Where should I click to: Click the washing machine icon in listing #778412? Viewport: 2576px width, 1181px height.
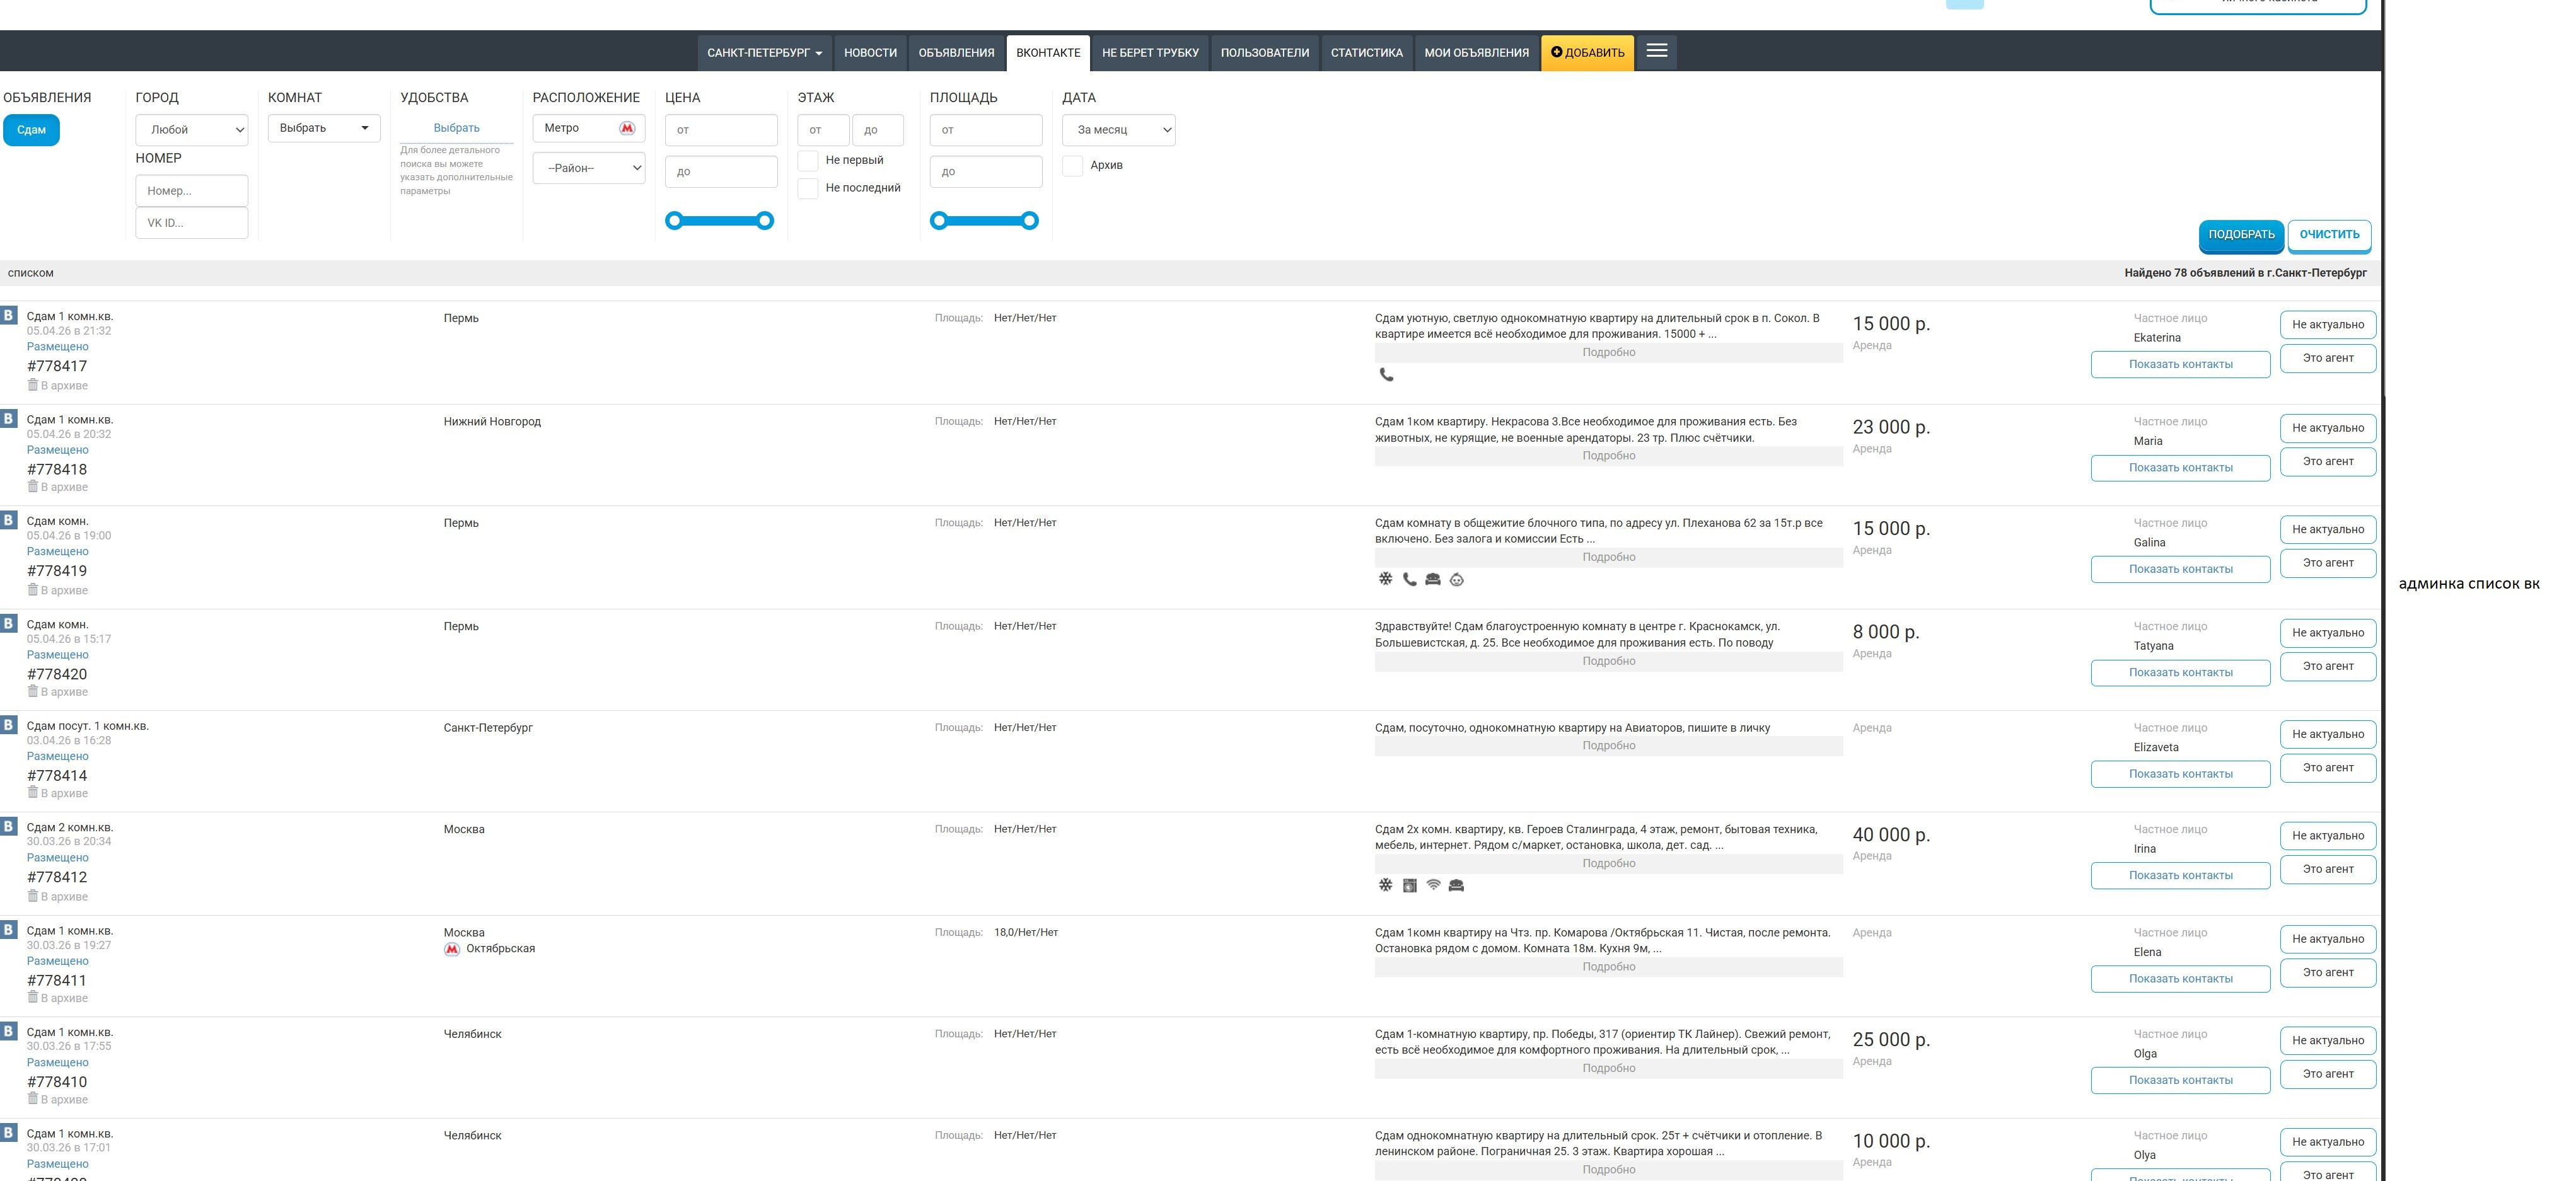click(1409, 885)
